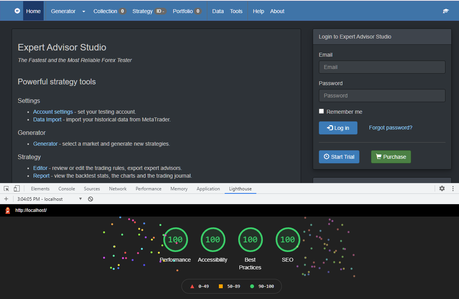This screenshot has height=299, width=459.
Task: Click the SEO score gauge
Action: coord(288,240)
